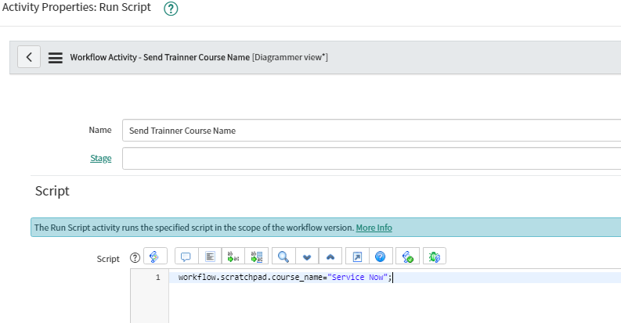Edit the Name field
The width and height of the screenshot is (621, 323).
pos(371,131)
